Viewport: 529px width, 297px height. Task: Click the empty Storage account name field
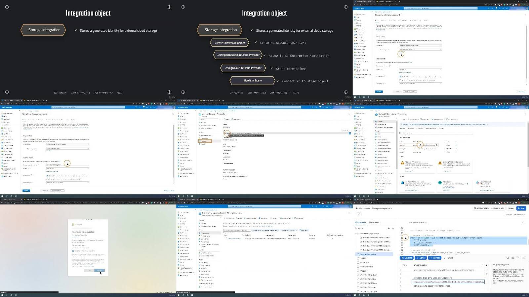click(x=420, y=66)
